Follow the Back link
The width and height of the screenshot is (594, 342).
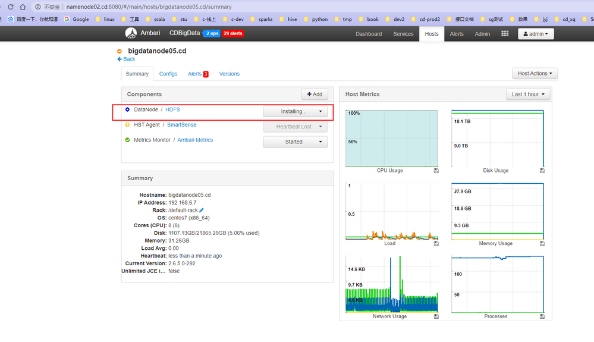tap(126, 59)
